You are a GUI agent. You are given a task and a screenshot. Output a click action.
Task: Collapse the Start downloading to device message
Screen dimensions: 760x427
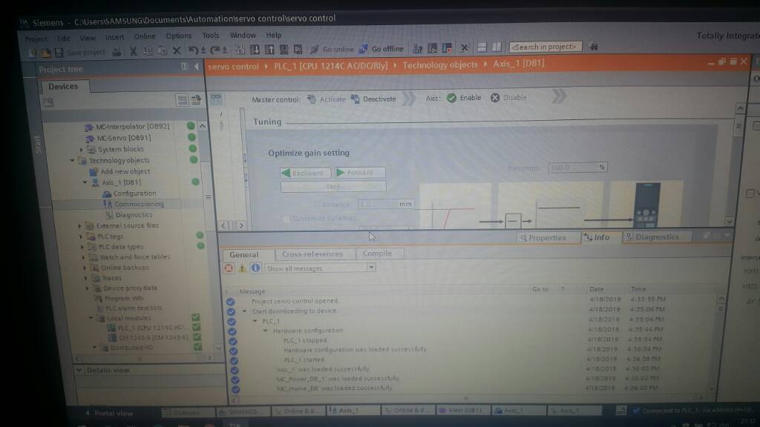click(x=244, y=311)
